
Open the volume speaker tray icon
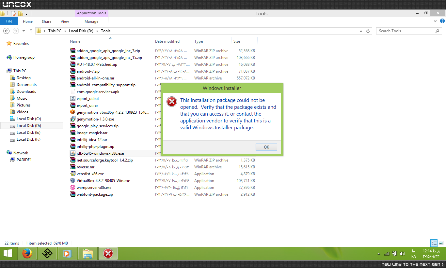click(x=403, y=254)
